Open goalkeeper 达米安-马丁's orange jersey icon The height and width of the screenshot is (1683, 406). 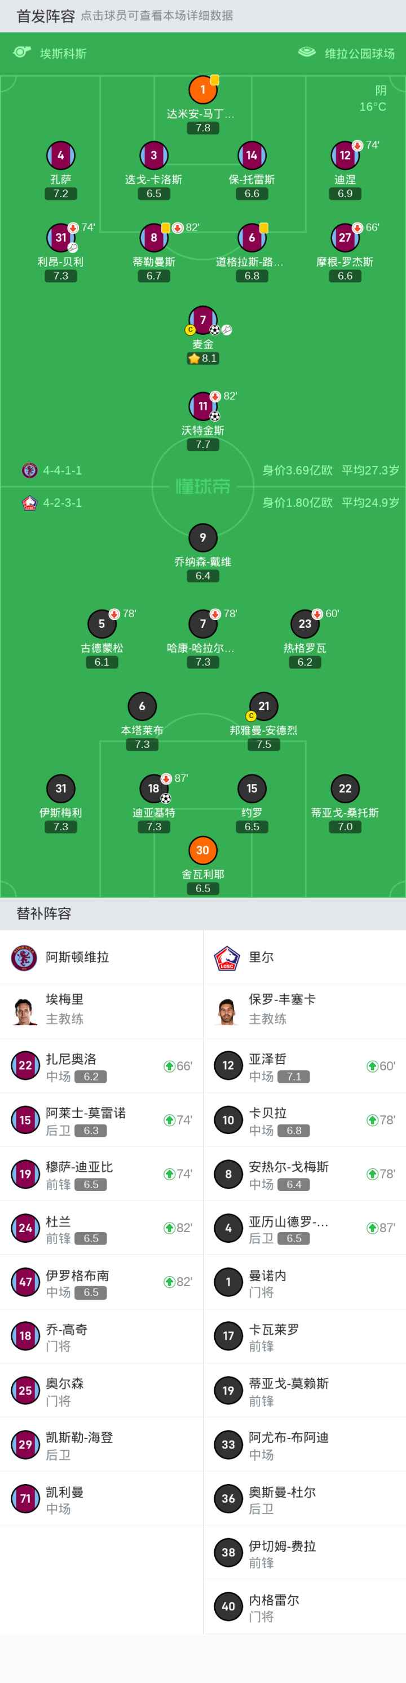tap(202, 90)
